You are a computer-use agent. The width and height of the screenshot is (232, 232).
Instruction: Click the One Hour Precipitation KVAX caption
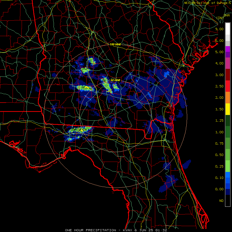pyautogui.click(x=116, y=230)
